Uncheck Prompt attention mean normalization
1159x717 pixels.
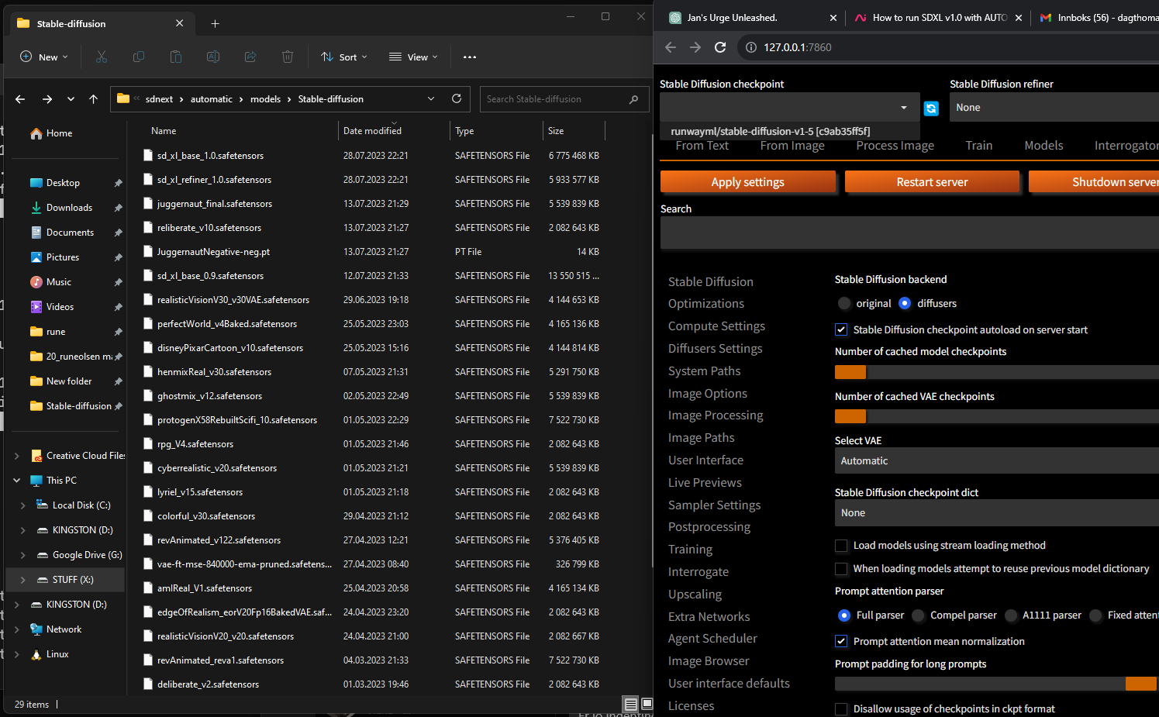tap(841, 641)
